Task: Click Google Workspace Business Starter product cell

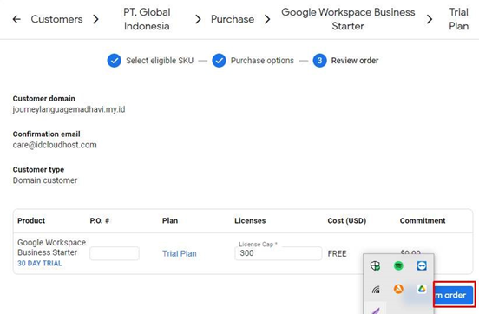Action: 51,247
